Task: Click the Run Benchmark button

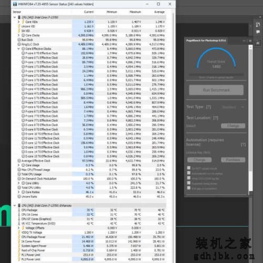Action: (x=216, y=90)
